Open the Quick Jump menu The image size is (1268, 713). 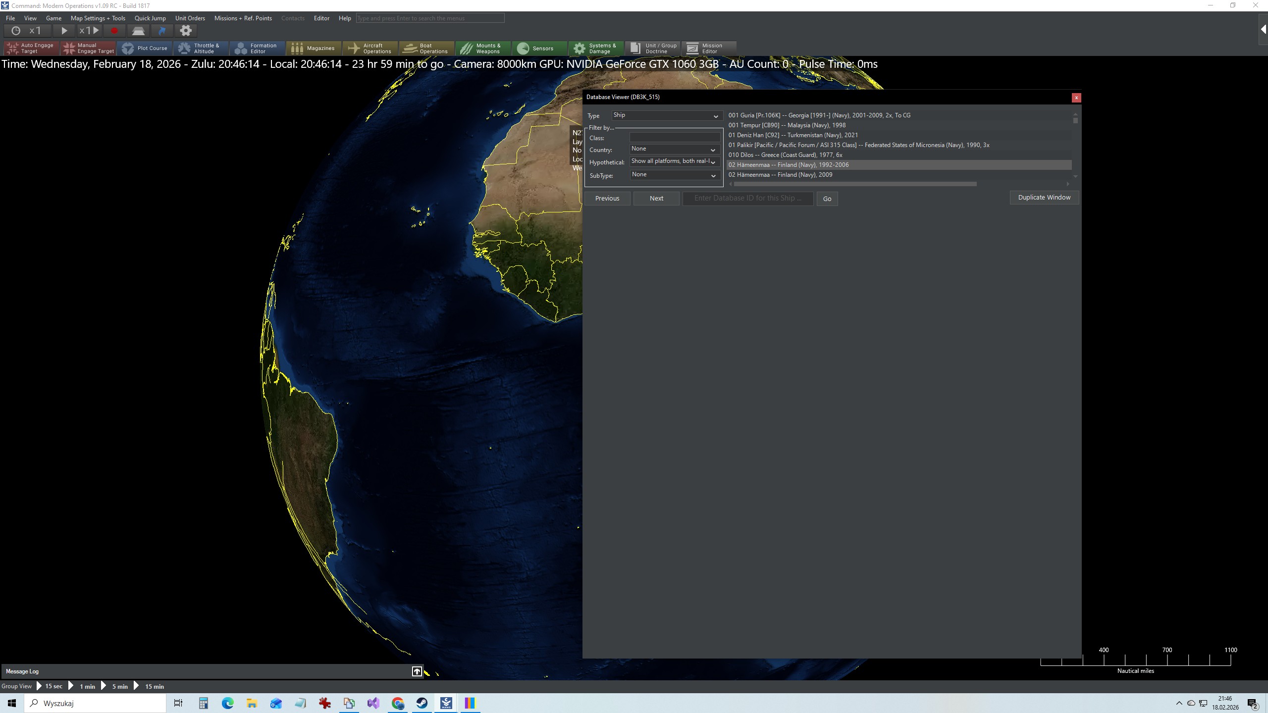pyautogui.click(x=150, y=18)
